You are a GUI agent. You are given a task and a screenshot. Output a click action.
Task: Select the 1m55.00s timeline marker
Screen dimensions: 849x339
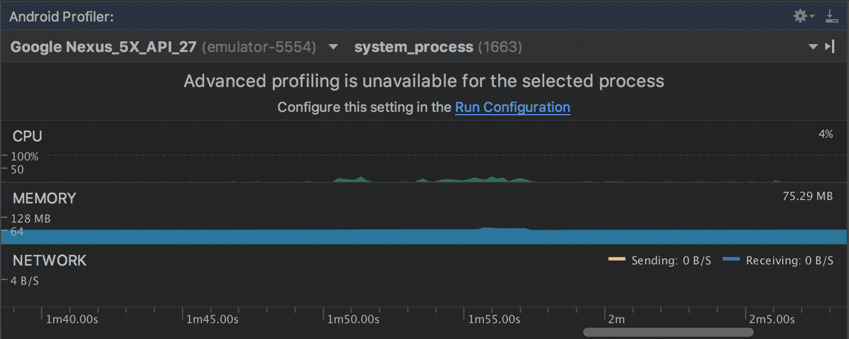coord(494,320)
